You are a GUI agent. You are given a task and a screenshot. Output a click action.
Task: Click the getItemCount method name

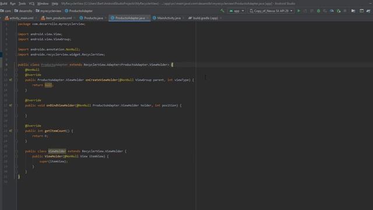tap(55, 131)
